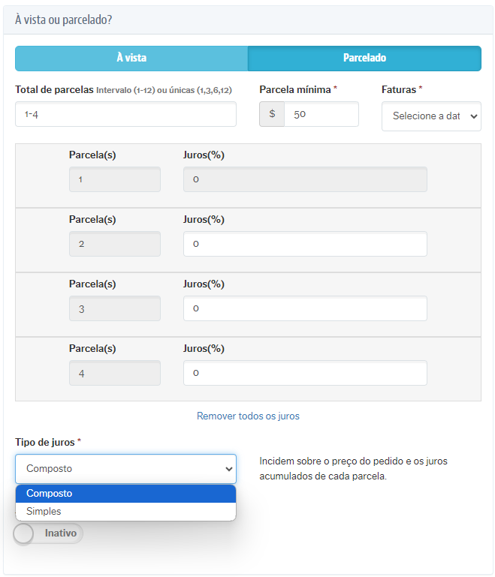The image size is (495, 577).
Task: Toggle the Inativo switch
Action: pos(48,533)
